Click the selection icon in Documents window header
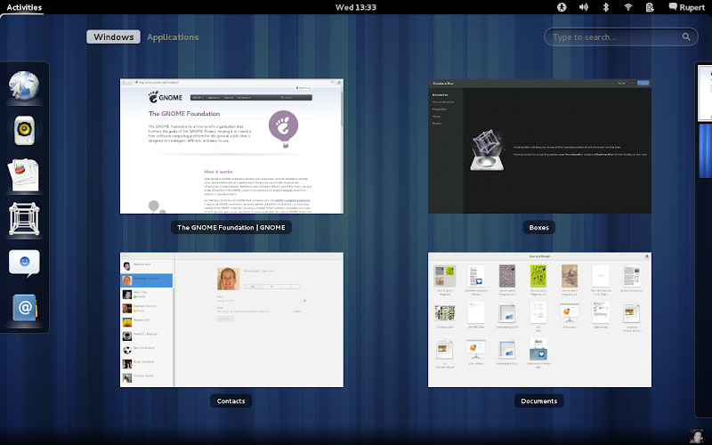This screenshot has width=712, height=445. 647,256
